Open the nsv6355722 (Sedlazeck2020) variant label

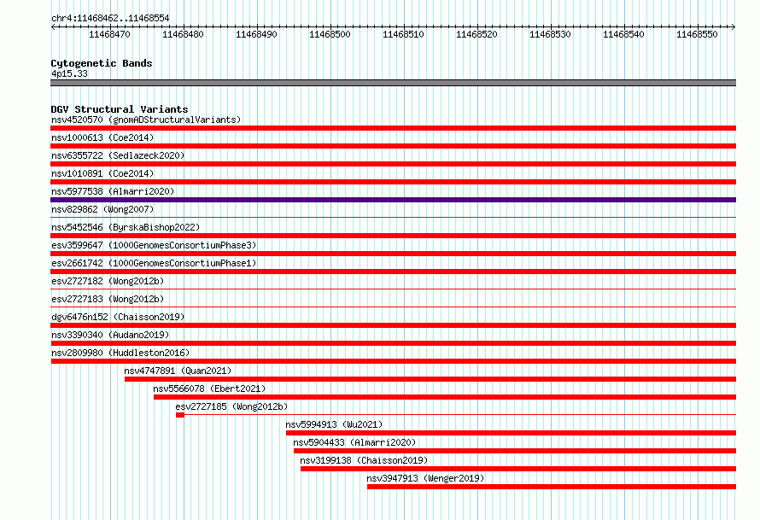(x=118, y=155)
